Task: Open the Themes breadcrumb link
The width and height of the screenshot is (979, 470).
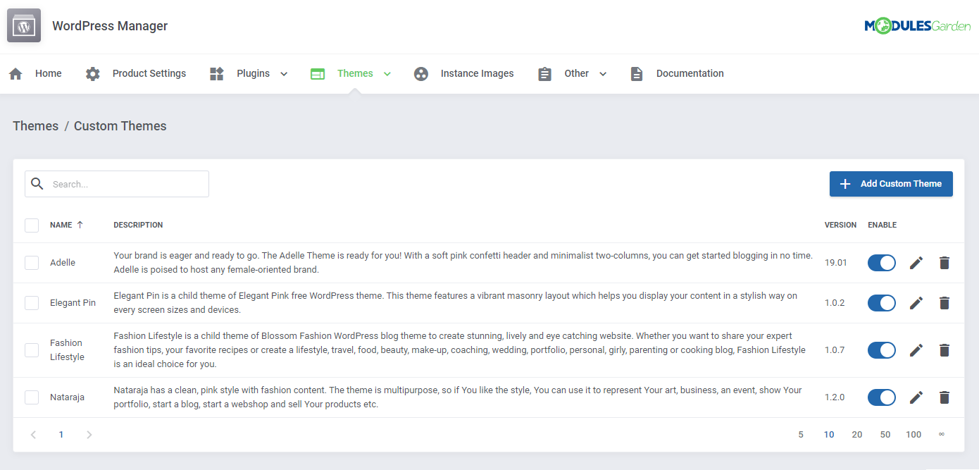Action: [35, 125]
